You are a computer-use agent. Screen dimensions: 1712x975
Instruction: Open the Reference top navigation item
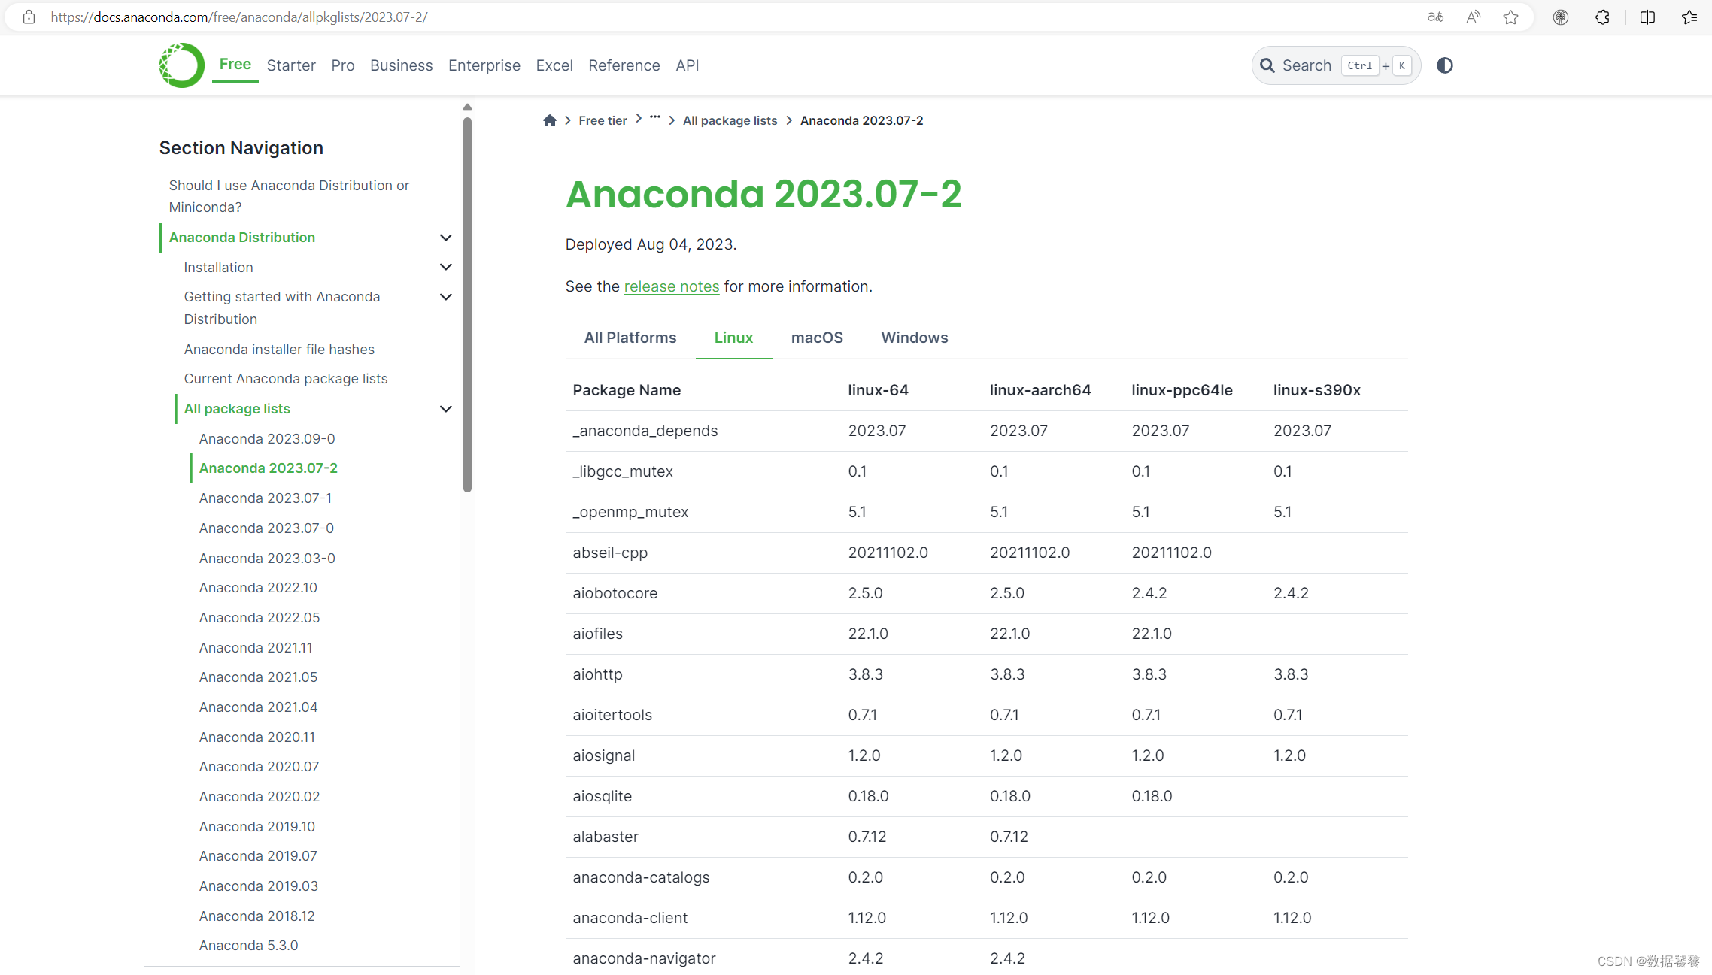[624, 65]
